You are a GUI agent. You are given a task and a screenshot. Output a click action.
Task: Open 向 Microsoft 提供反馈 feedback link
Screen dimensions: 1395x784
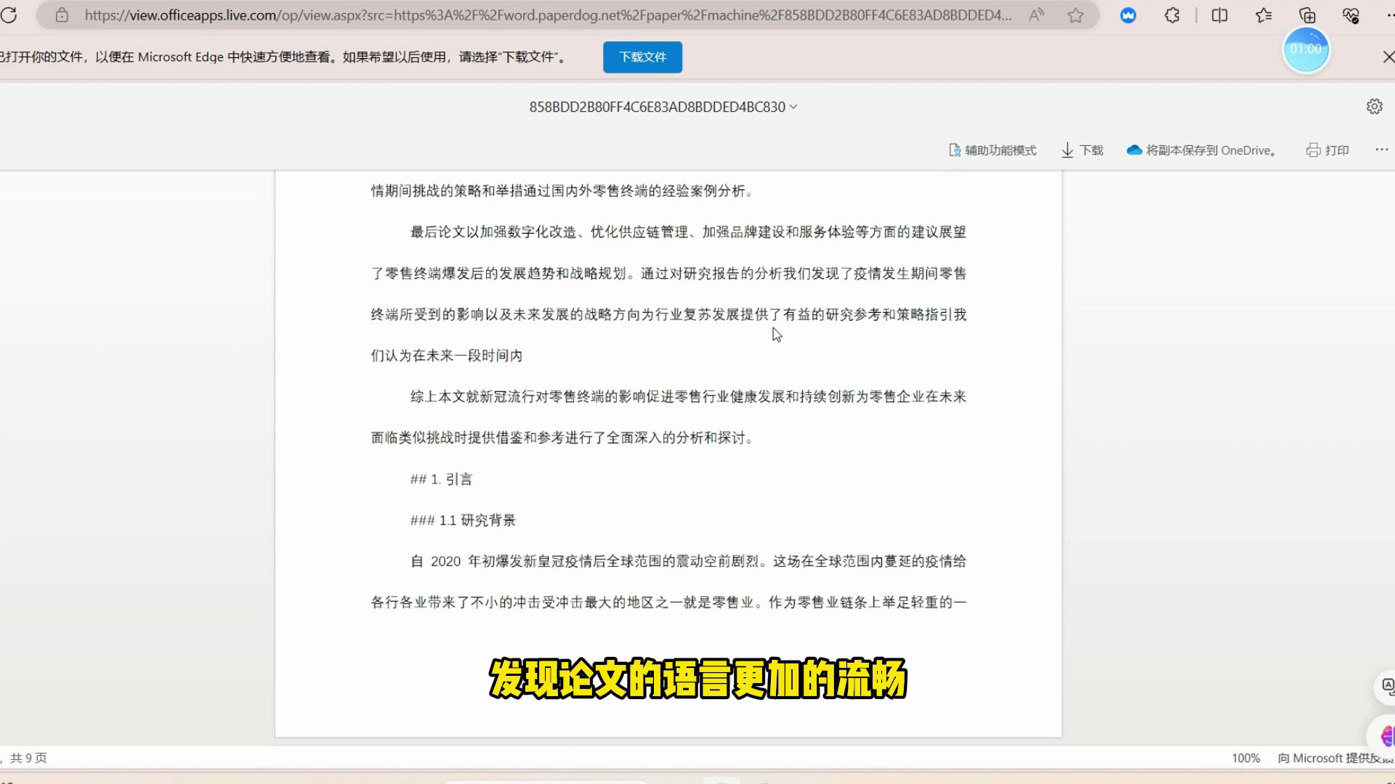[x=1335, y=758]
